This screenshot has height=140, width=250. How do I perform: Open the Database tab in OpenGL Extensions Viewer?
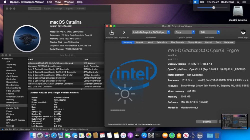229,42
